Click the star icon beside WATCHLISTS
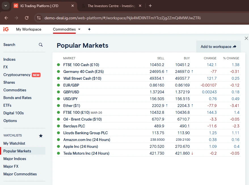Viewport: 249px width, 185px height. [x=41, y=136]
